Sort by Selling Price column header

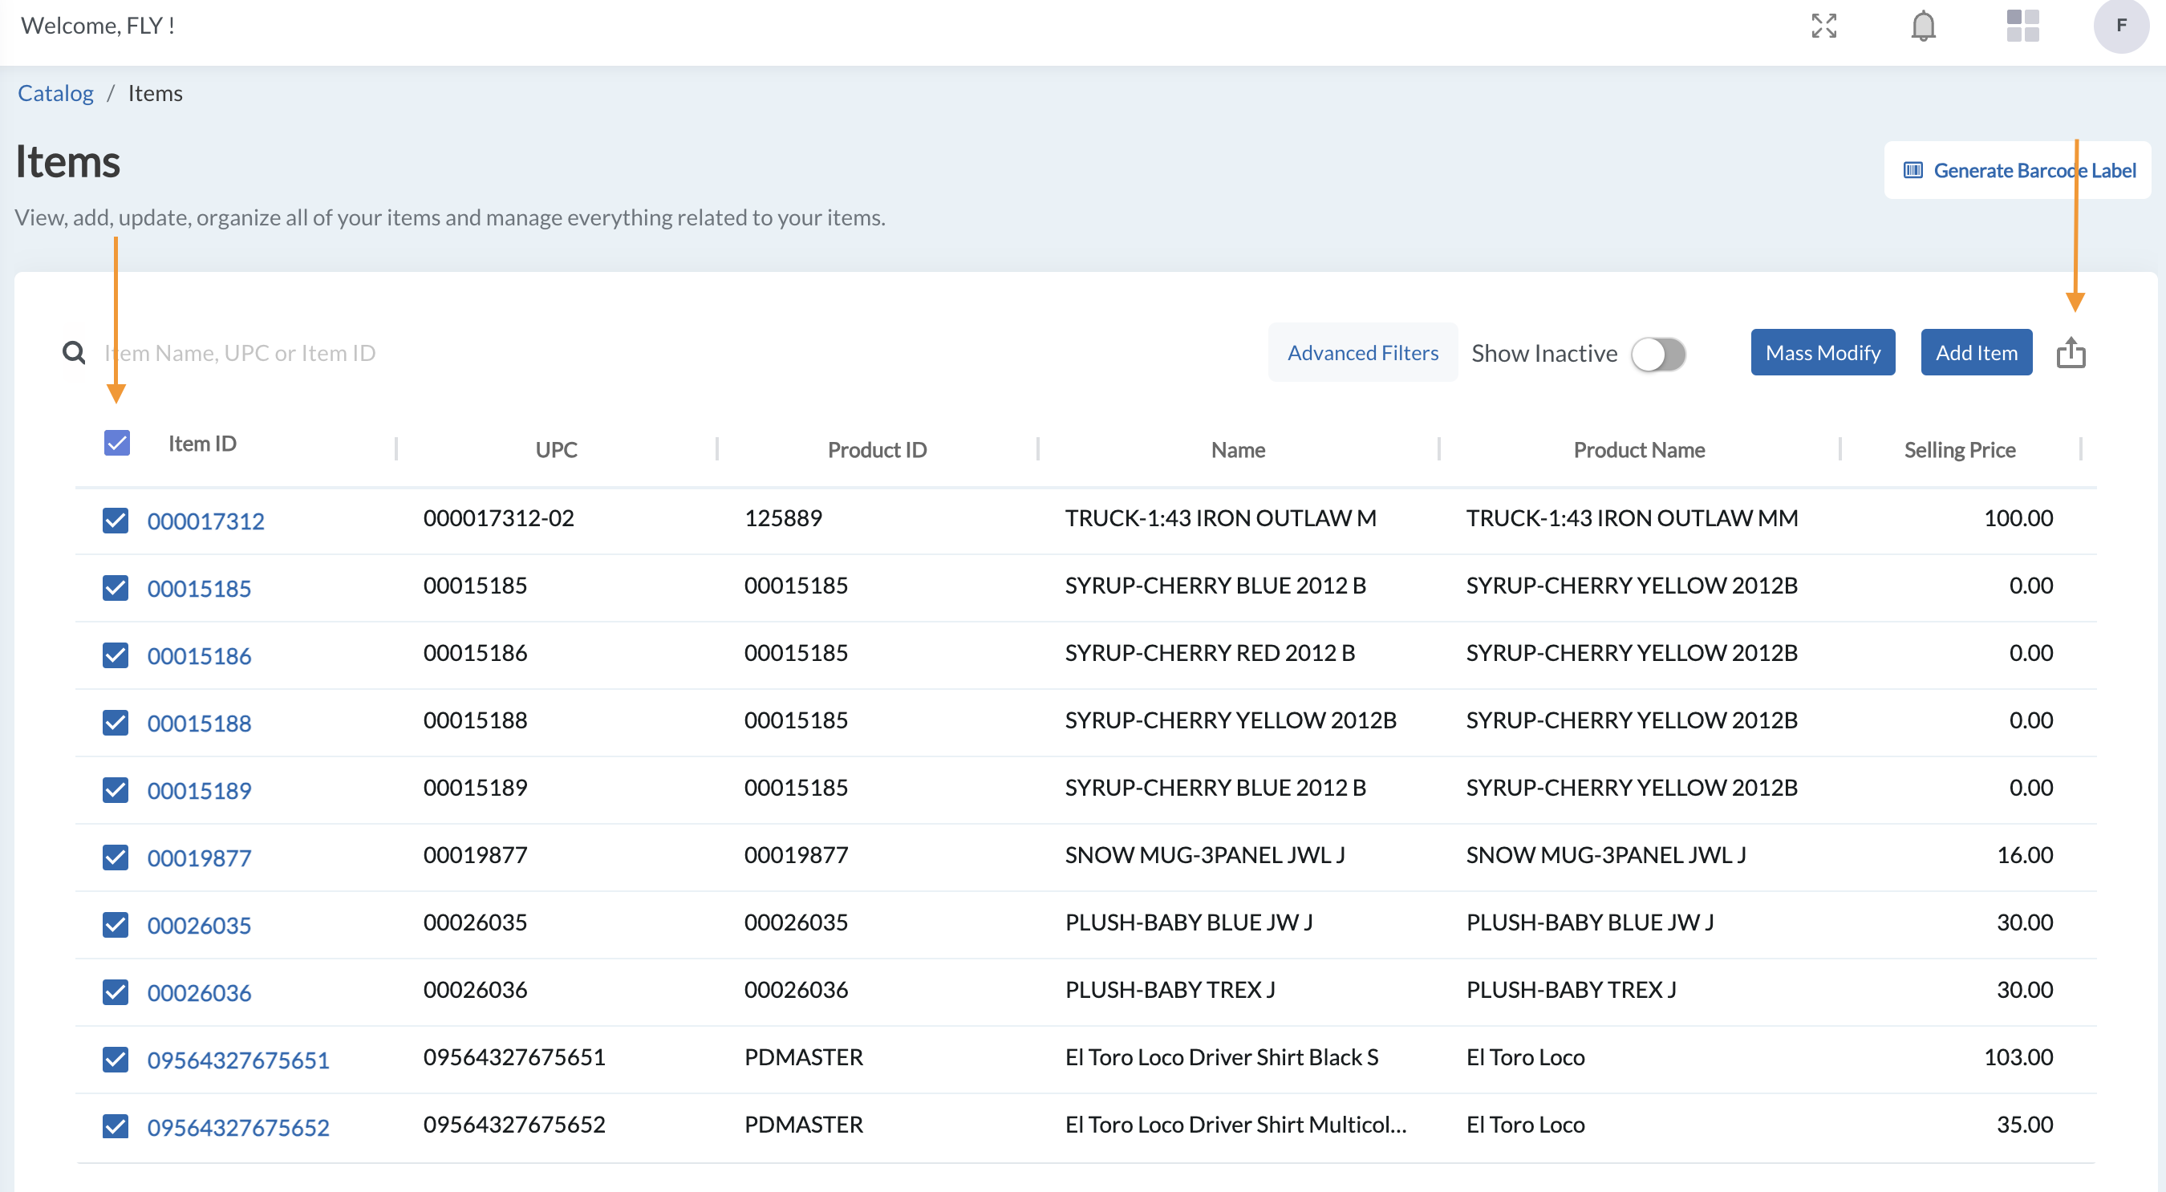1959,450
